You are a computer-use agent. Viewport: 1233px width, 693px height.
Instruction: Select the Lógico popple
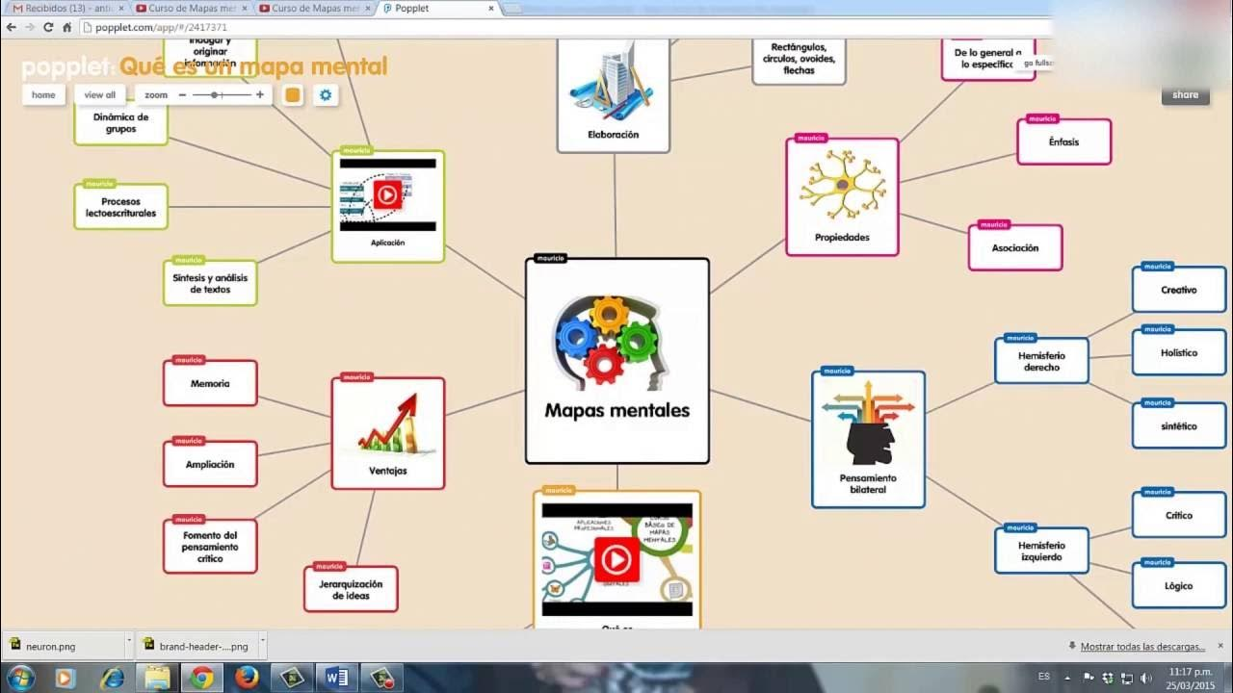[1179, 585]
